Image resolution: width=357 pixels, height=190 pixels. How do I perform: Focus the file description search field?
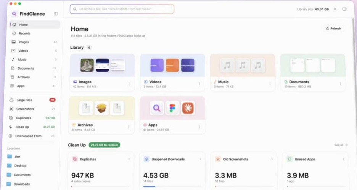122,9
